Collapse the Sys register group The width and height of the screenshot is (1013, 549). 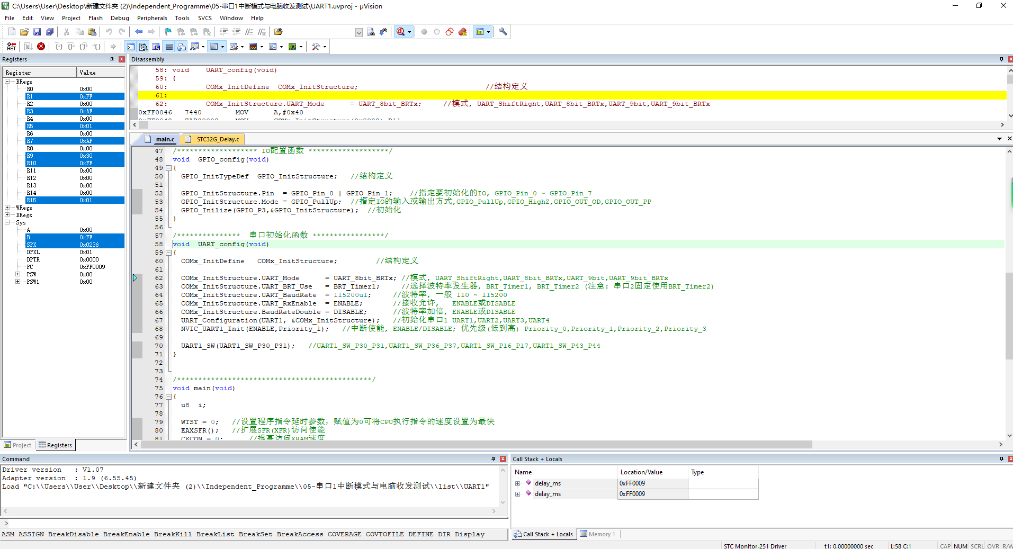(x=7, y=222)
